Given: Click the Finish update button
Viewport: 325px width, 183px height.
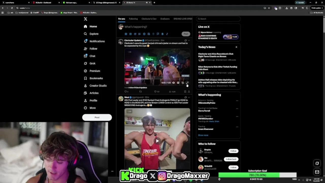Looking at the screenshot, I should click(317, 8).
